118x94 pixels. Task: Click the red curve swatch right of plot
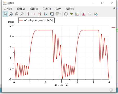[113, 27]
